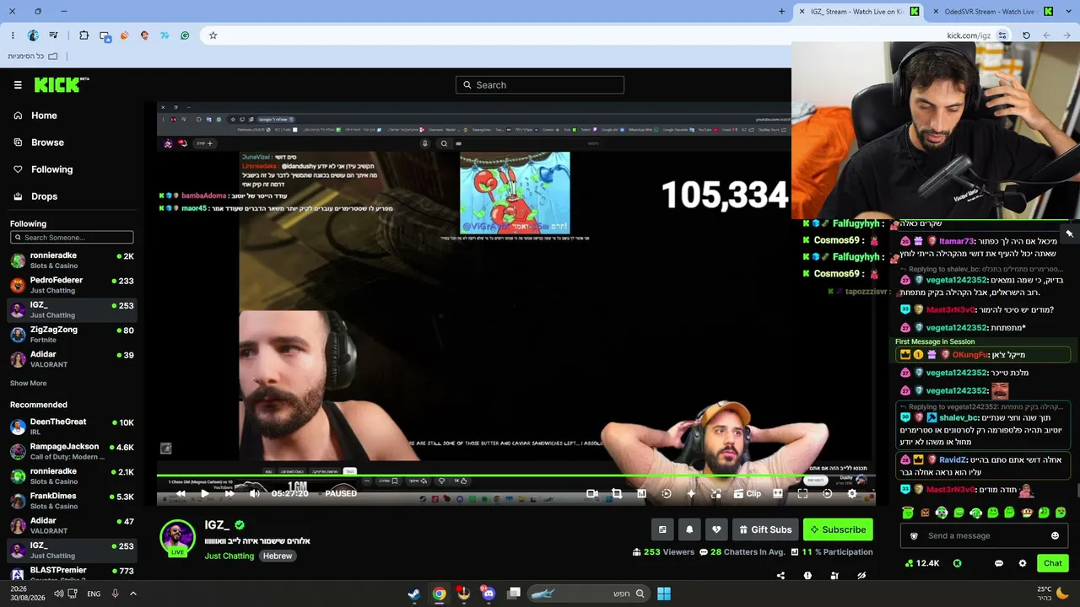This screenshot has height=607, width=1080.
Task: Click the player camera icon
Action: 592,494
